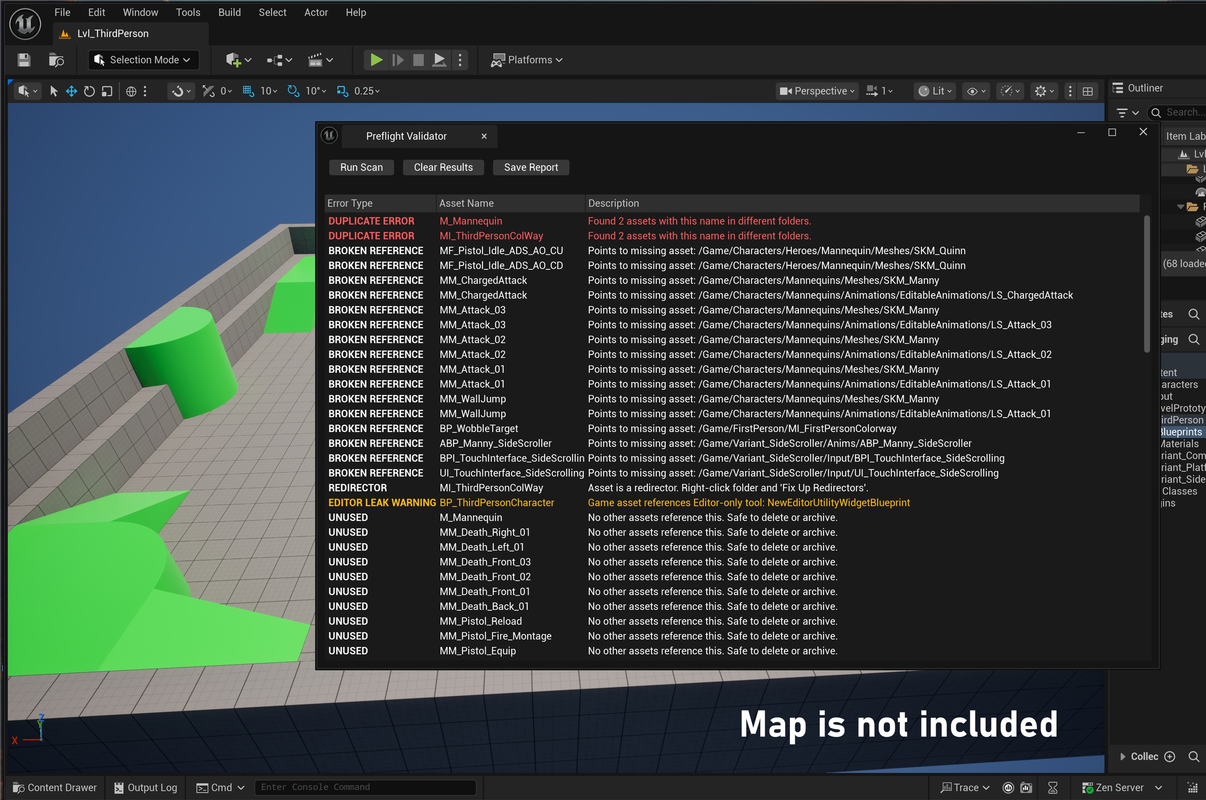
Task: Sort results by Asset Name column
Action: coord(510,203)
